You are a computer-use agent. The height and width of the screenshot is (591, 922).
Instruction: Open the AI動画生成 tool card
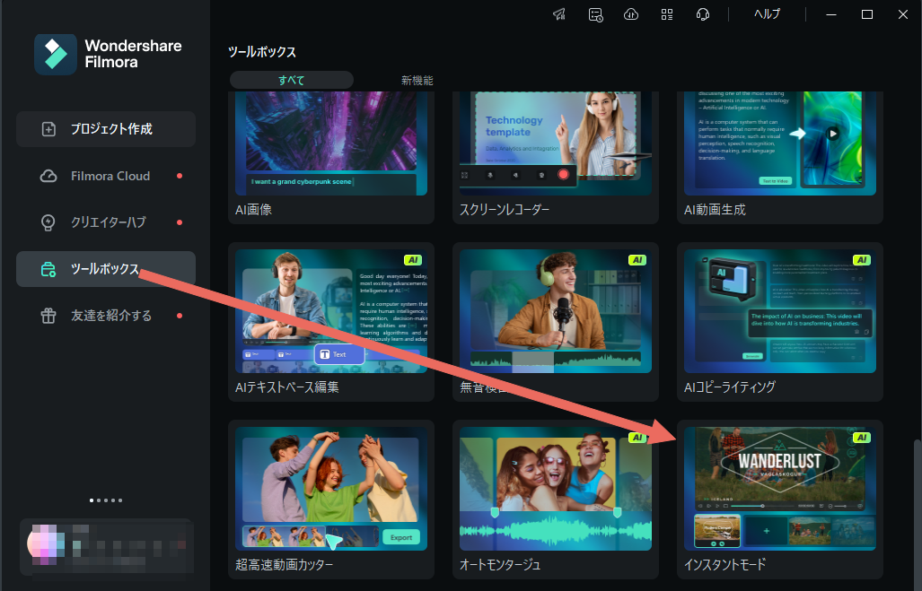coord(779,158)
